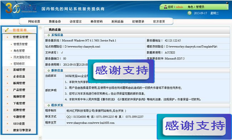
Task: Expand the 企业信息 menu group
Action: (x=19, y=77)
